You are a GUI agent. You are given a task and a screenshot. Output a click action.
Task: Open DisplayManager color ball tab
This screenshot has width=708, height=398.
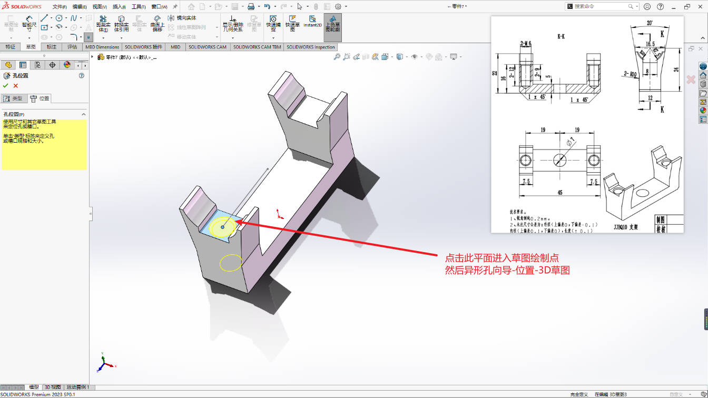66,65
